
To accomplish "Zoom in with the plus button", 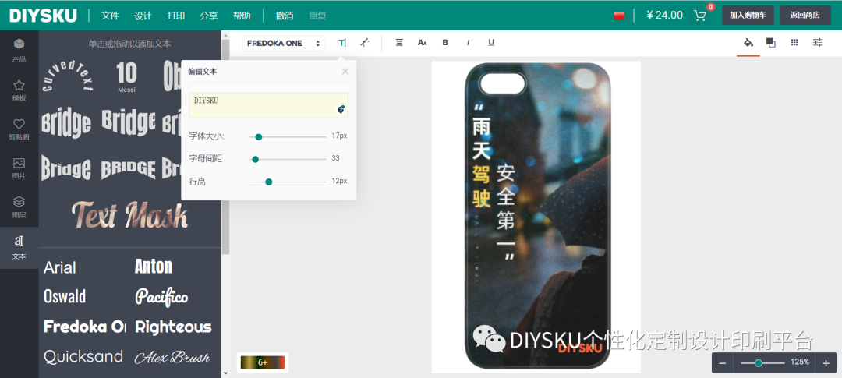I will click(826, 363).
